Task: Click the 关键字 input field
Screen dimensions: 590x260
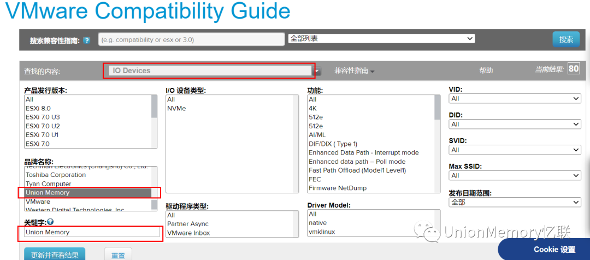Action: (92, 232)
